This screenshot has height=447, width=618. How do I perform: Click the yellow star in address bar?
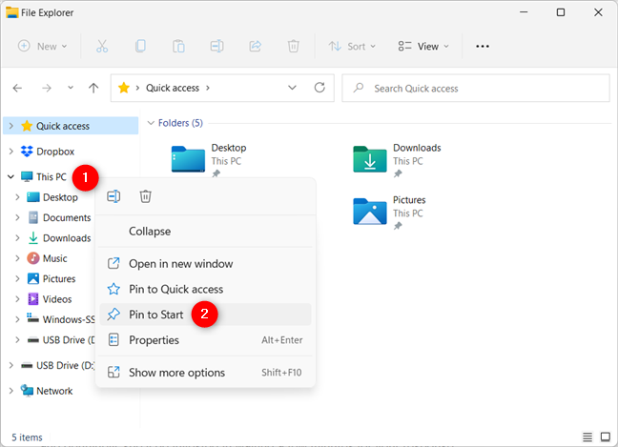(x=124, y=88)
